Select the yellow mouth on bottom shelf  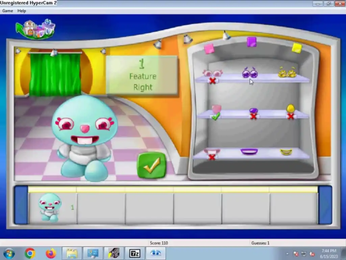coord(286,152)
